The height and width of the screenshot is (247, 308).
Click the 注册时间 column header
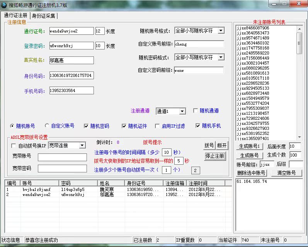(206, 183)
